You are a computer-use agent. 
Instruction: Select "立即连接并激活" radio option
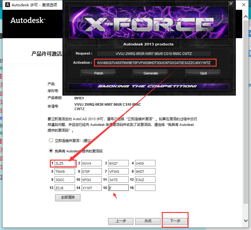[51, 140]
